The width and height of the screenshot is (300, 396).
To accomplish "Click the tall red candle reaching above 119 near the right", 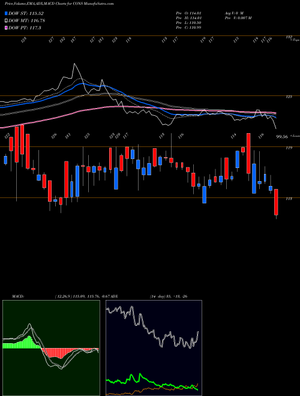I will coord(248,153).
